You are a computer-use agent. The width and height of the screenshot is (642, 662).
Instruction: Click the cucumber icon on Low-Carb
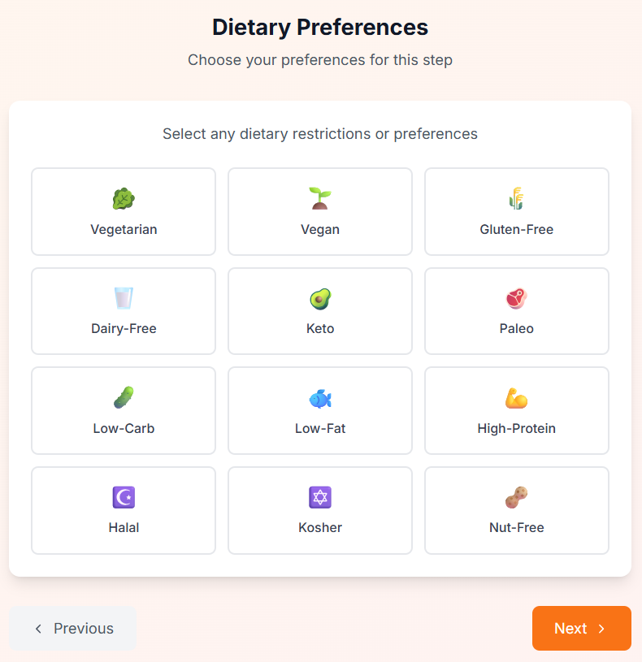(x=124, y=396)
